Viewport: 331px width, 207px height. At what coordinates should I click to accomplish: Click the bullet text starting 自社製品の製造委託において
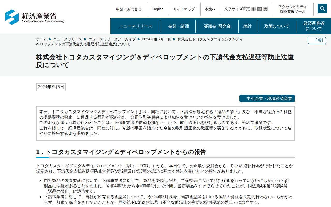coord(168,186)
